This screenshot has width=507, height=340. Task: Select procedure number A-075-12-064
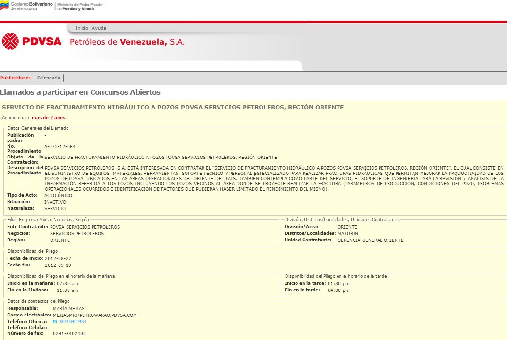(60, 147)
